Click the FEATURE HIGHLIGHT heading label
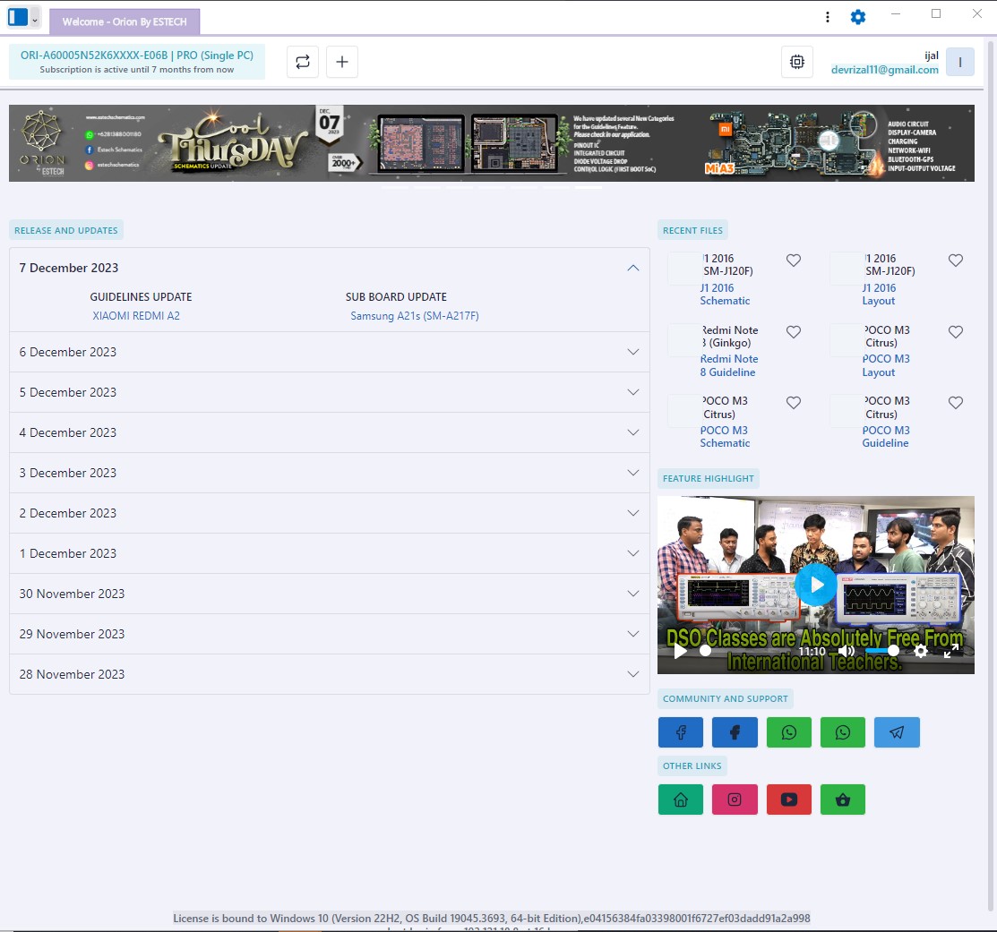 [709, 478]
